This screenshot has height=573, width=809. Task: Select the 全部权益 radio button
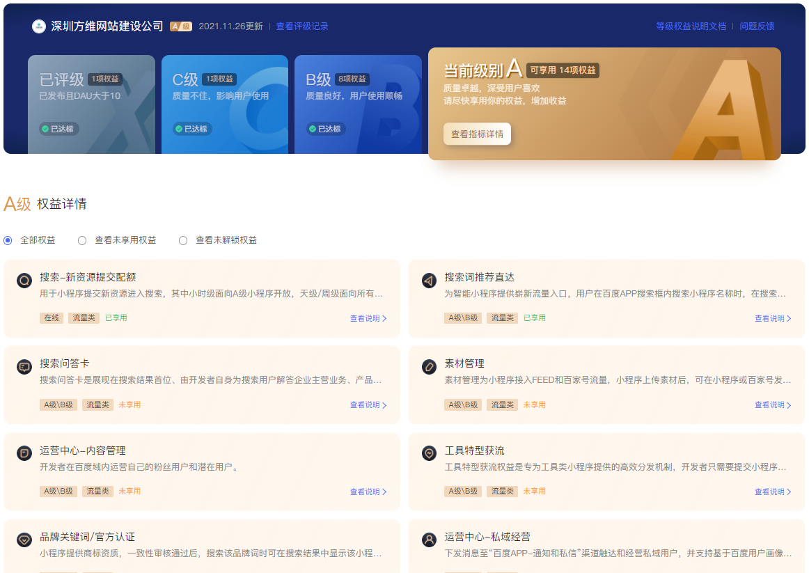(x=8, y=240)
